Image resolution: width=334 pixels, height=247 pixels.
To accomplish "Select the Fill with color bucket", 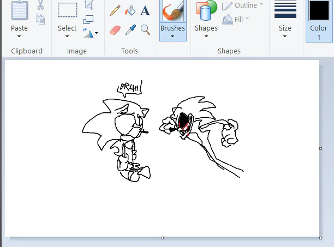I will click(x=130, y=10).
